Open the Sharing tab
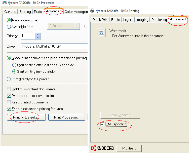This screenshot has width=191, height=154. click(x=25, y=12)
